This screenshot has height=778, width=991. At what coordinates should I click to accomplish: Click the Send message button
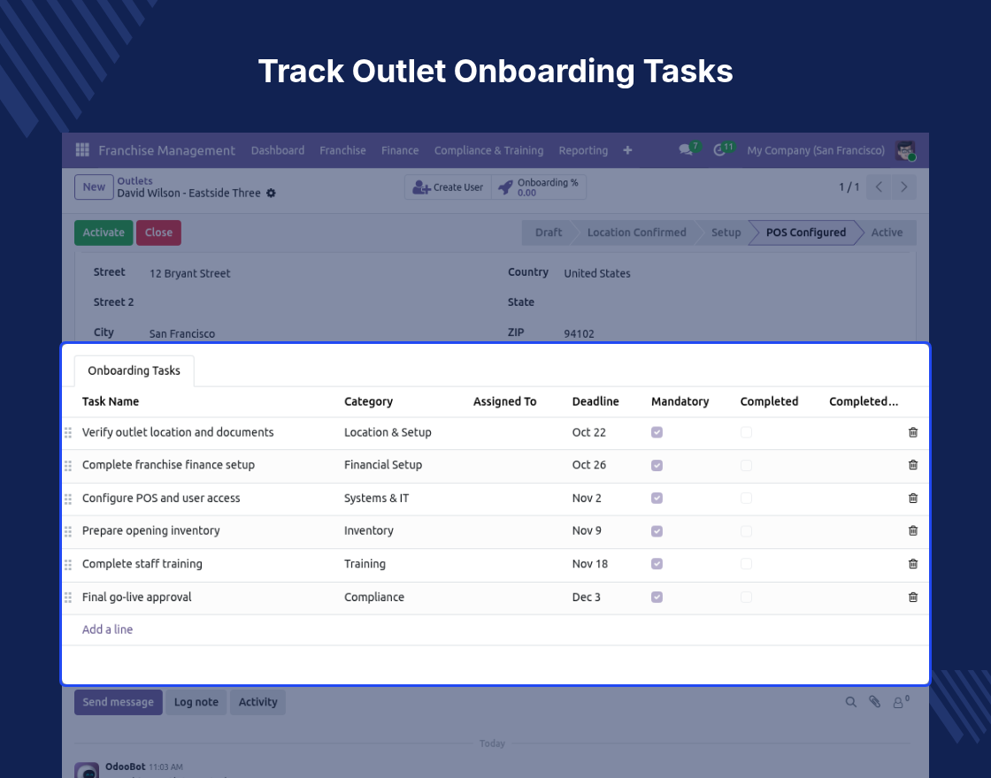pyautogui.click(x=119, y=702)
